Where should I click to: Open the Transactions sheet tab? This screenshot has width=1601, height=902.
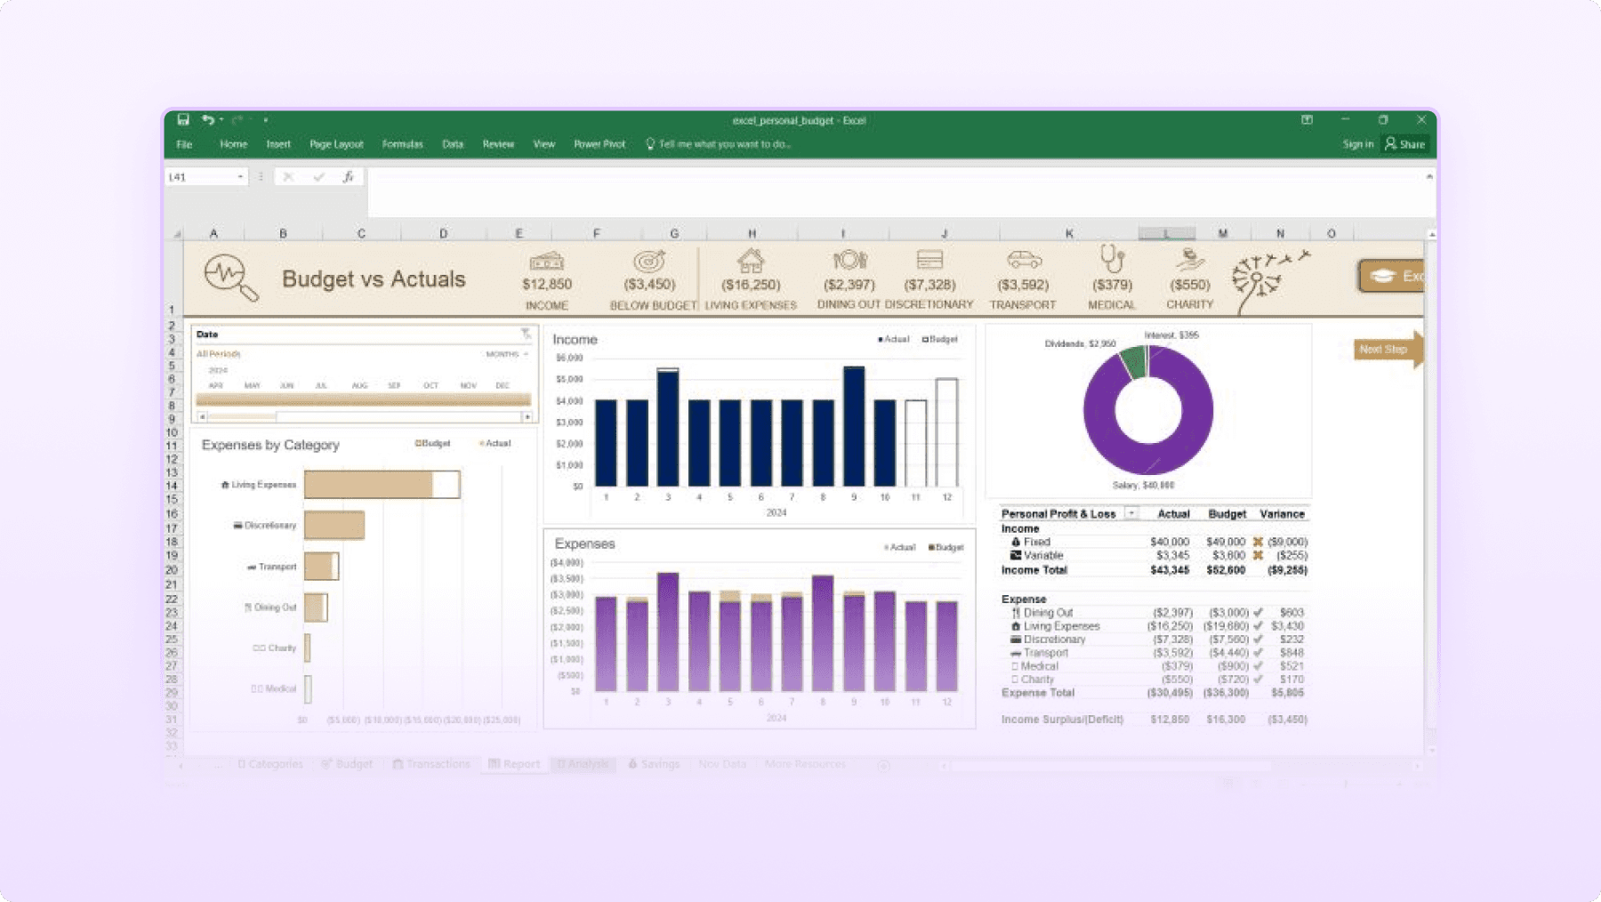point(431,764)
